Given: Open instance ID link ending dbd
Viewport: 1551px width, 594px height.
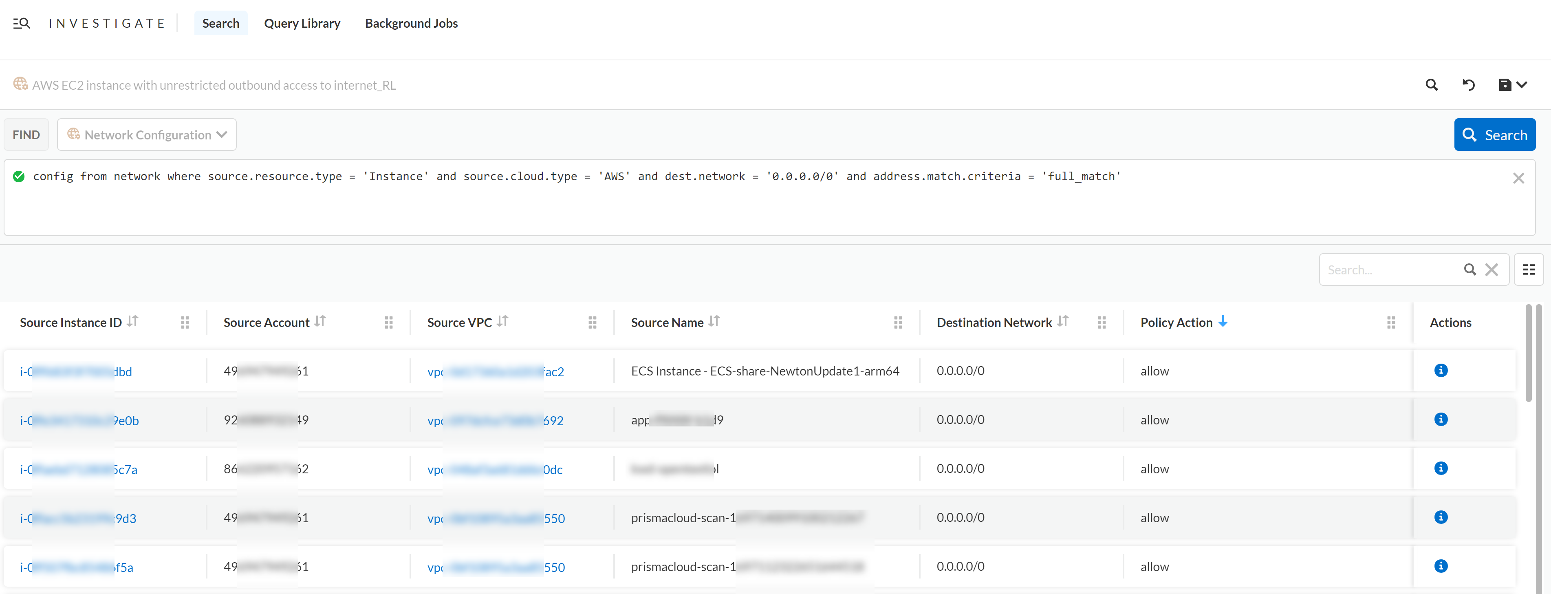Looking at the screenshot, I should click(76, 372).
